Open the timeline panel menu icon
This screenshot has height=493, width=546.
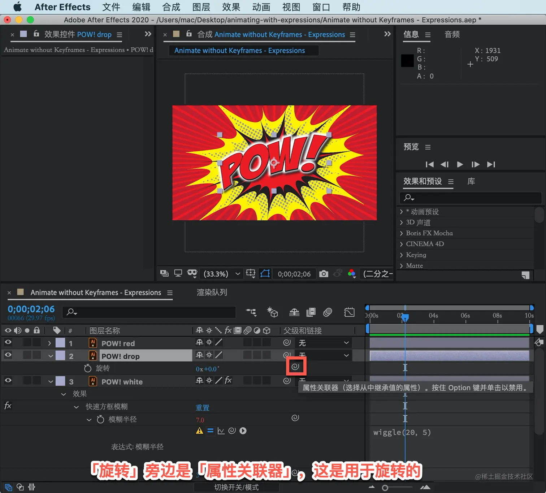(x=170, y=293)
